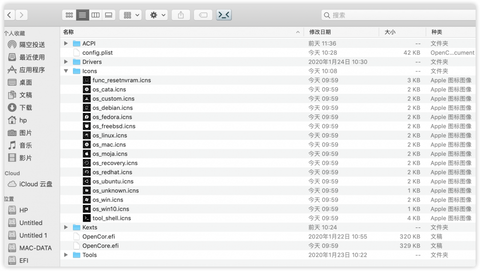Click the share button in toolbar
Image resolution: width=480 pixels, height=271 pixels.
[181, 15]
